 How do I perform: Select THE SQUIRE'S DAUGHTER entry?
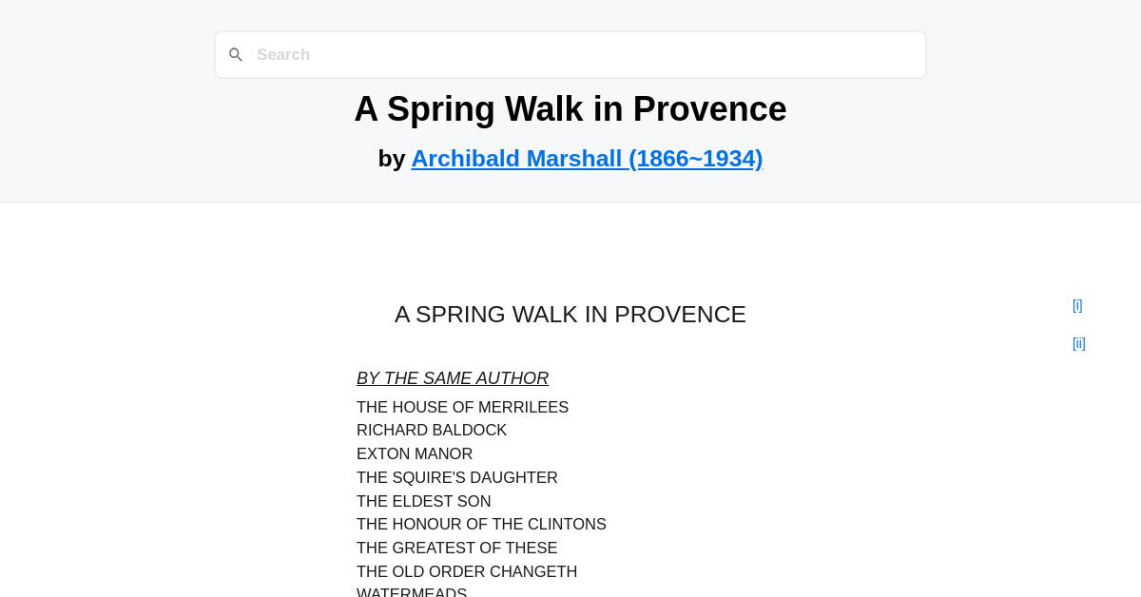click(x=456, y=478)
